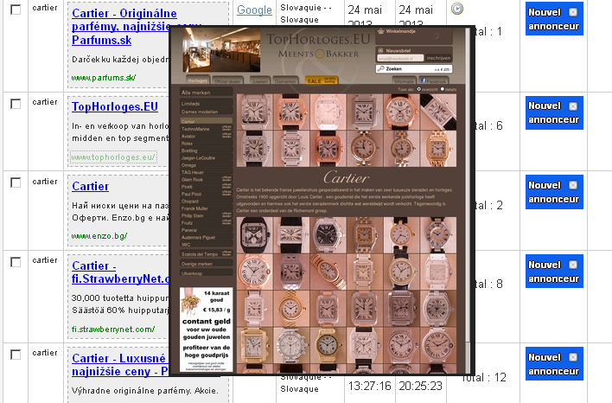Tick the checkbox for the TopHorloges.EU row
The height and width of the screenshot is (403, 612).
click(x=16, y=104)
